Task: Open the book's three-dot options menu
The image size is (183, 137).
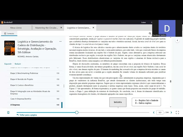Action: [60, 41]
